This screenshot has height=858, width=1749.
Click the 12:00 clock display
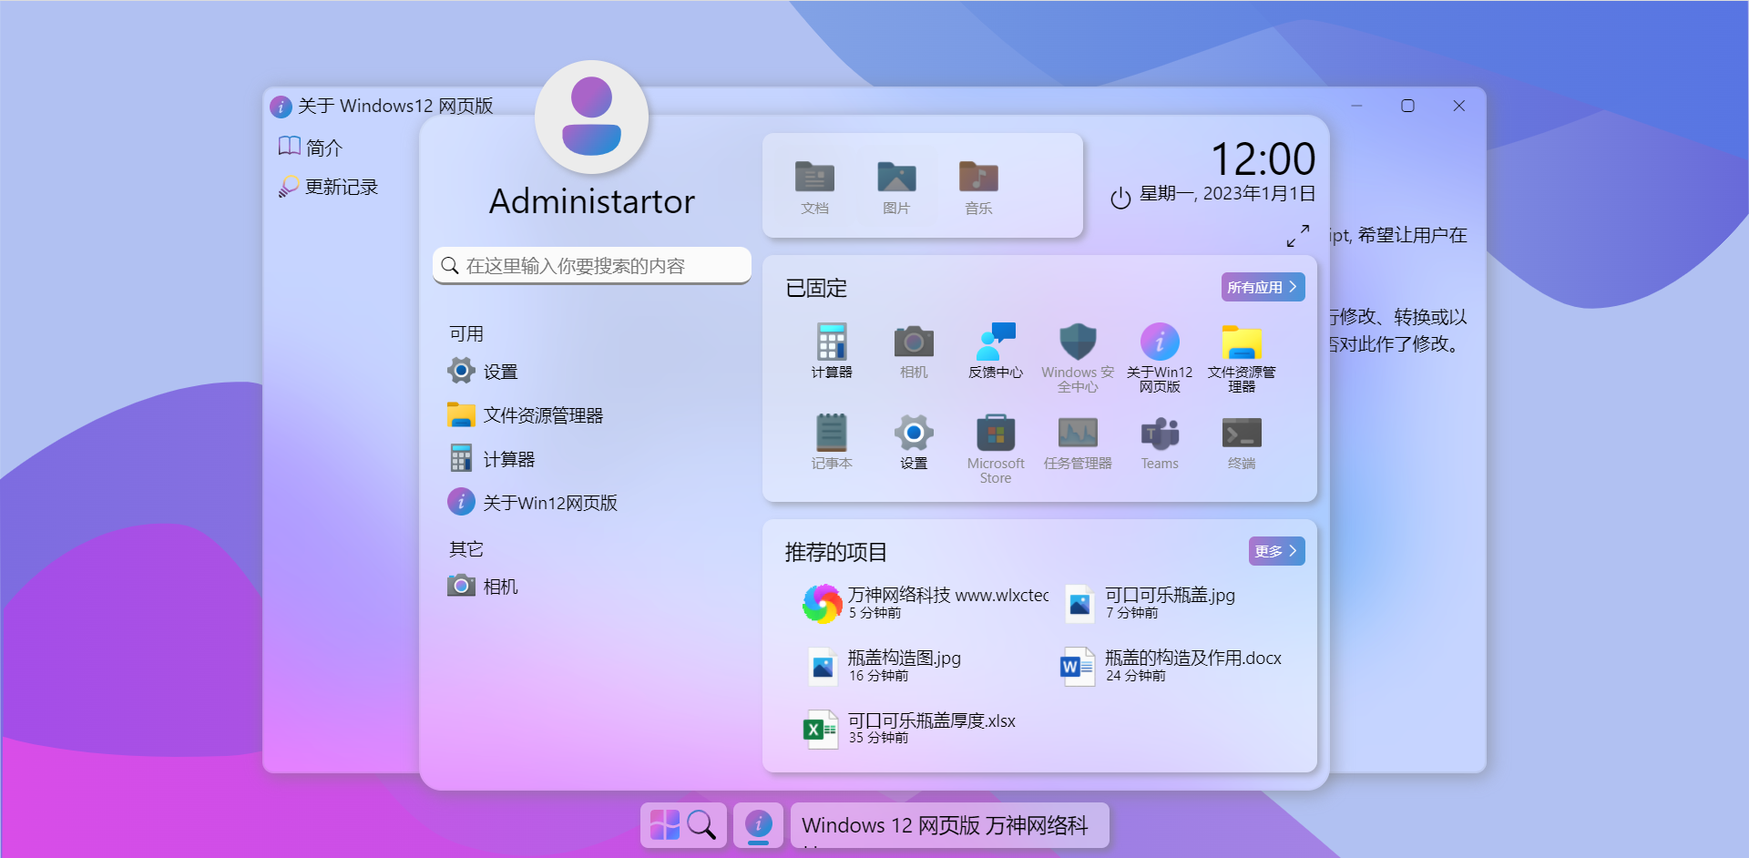(x=1263, y=159)
